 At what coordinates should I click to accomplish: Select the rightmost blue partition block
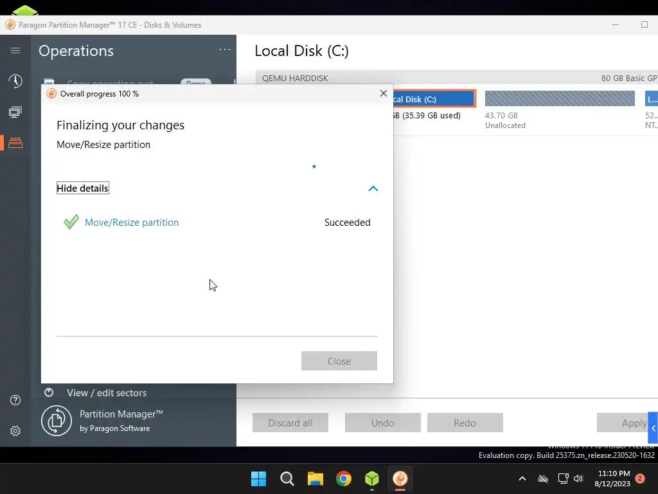(652, 99)
